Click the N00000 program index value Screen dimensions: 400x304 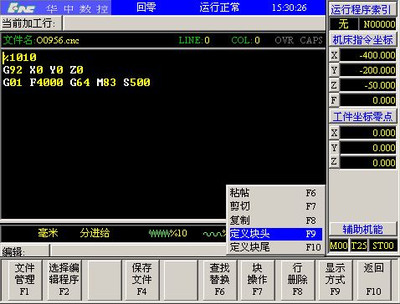pos(378,24)
